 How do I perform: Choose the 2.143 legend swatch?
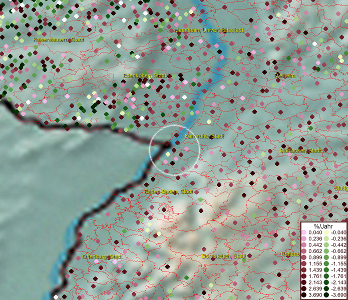coord(304,282)
